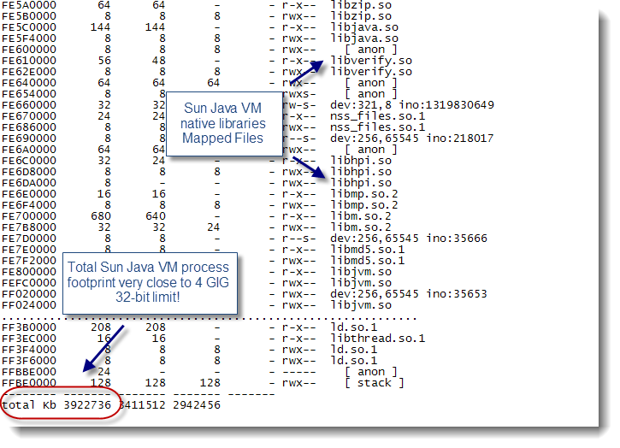Select the address FE7F2000
The height and width of the screenshot is (448, 620).
[x=29, y=260]
